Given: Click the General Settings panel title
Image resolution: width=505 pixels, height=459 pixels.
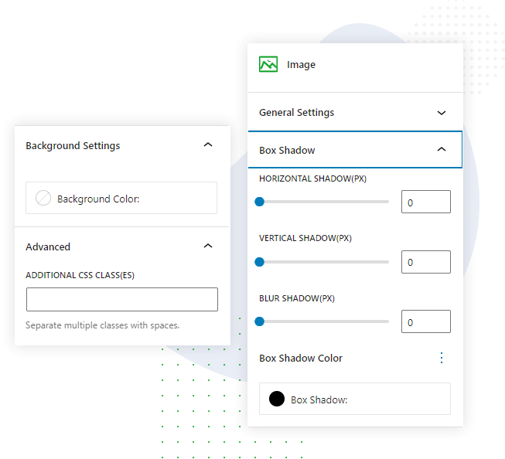Looking at the screenshot, I should (x=296, y=113).
